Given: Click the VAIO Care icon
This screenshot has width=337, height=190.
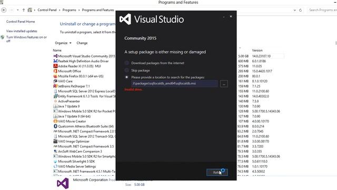Looking at the screenshot, I should tap(55, 81).
